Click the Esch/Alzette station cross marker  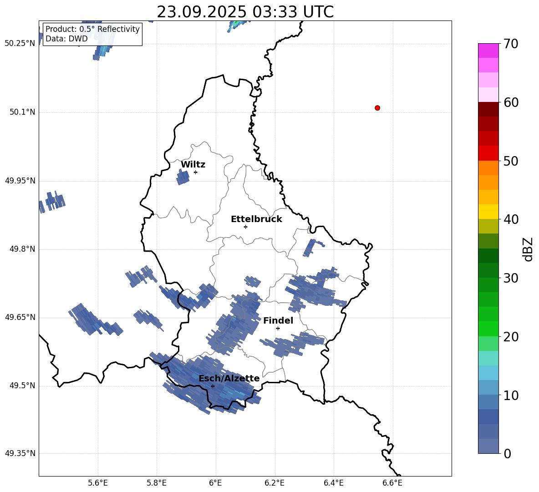pyautogui.click(x=213, y=386)
